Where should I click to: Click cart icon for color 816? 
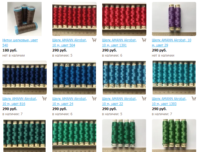44,99
